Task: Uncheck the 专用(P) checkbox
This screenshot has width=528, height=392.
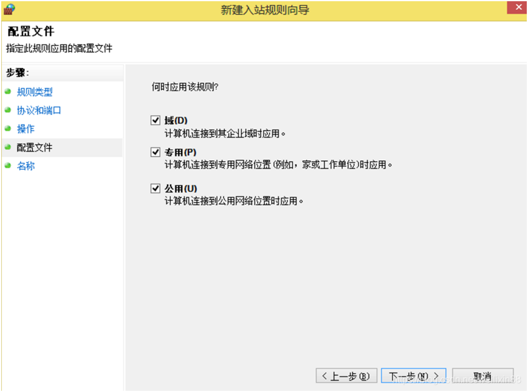Action: point(156,152)
